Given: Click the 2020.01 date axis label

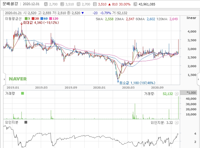Looking at the screenshot, I should pyautogui.click(x=99, y=87).
